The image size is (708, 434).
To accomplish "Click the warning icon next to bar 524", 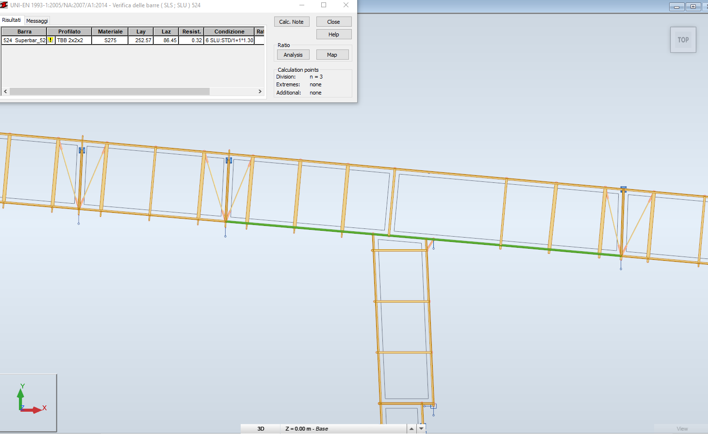I will click(x=50, y=40).
